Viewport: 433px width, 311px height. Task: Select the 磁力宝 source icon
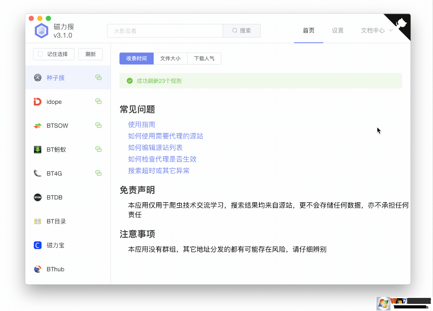[37, 245]
